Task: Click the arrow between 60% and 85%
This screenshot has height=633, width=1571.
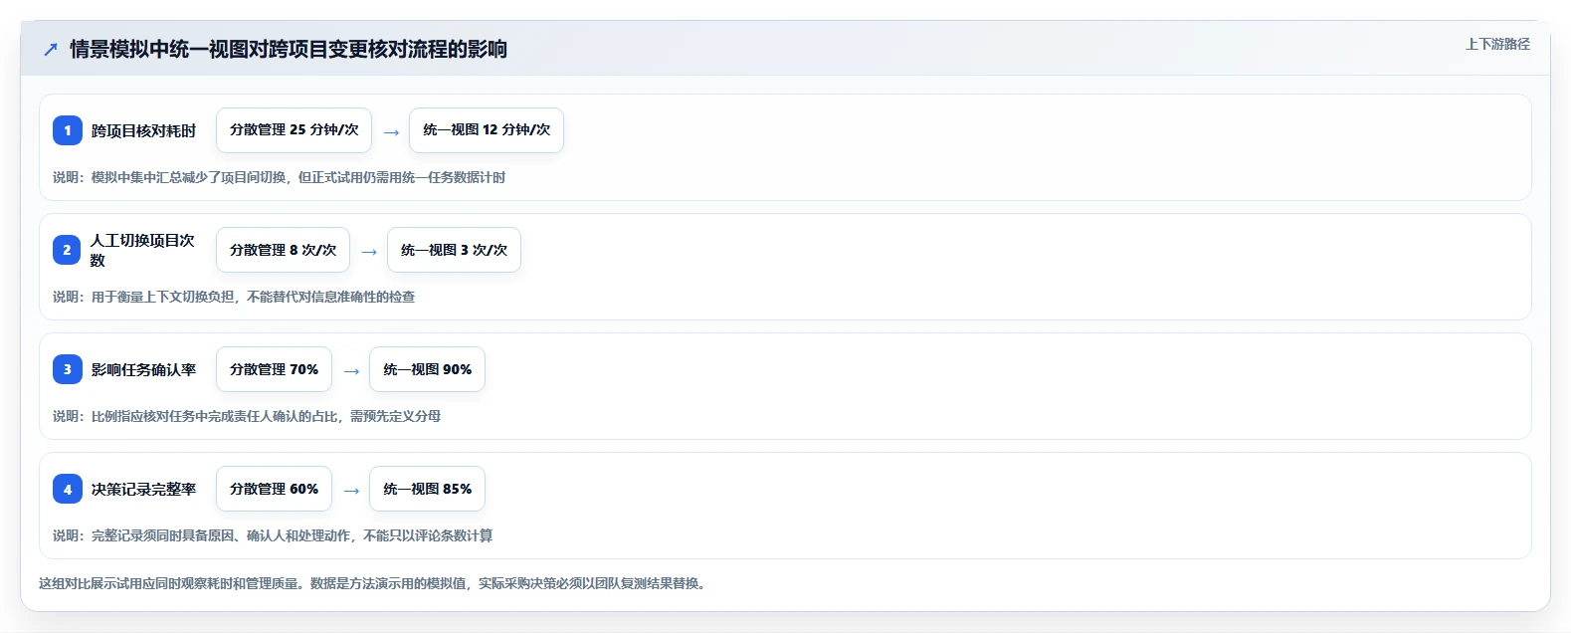Action: pos(351,491)
